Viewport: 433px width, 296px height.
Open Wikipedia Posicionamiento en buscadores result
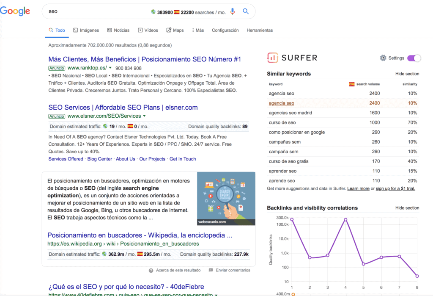(140, 235)
